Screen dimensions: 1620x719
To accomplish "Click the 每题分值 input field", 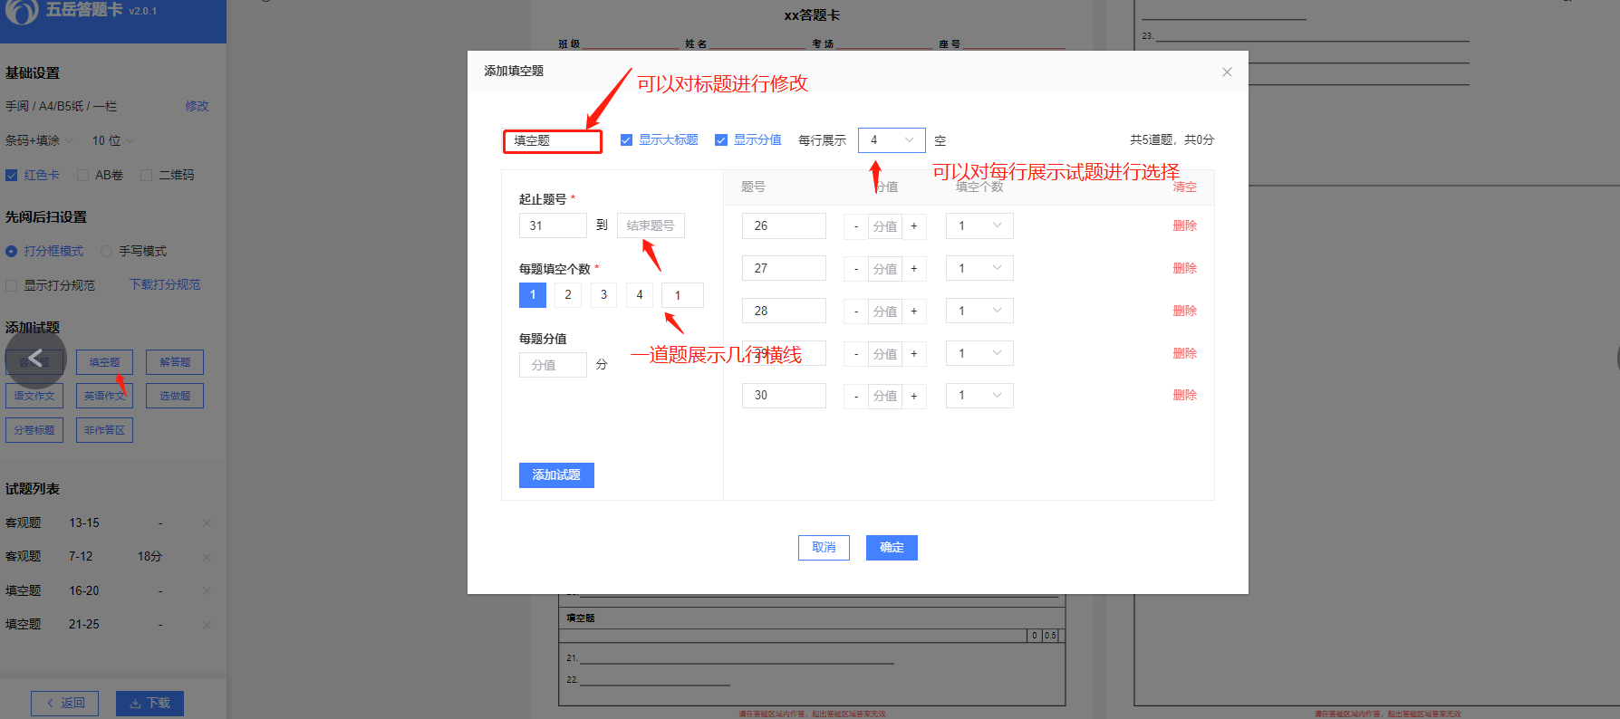I will click(x=553, y=365).
